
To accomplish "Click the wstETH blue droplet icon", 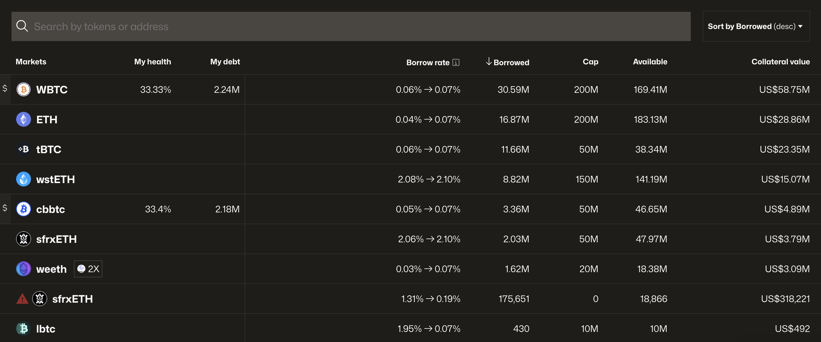I will tap(23, 179).
